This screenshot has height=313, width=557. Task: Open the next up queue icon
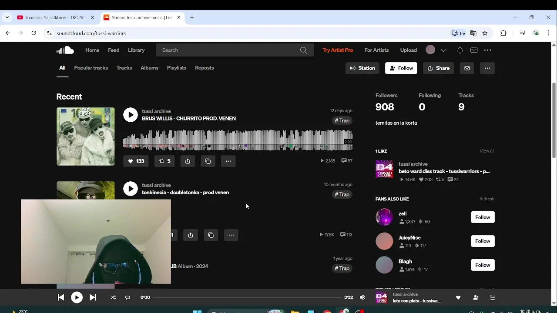(493, 297)
